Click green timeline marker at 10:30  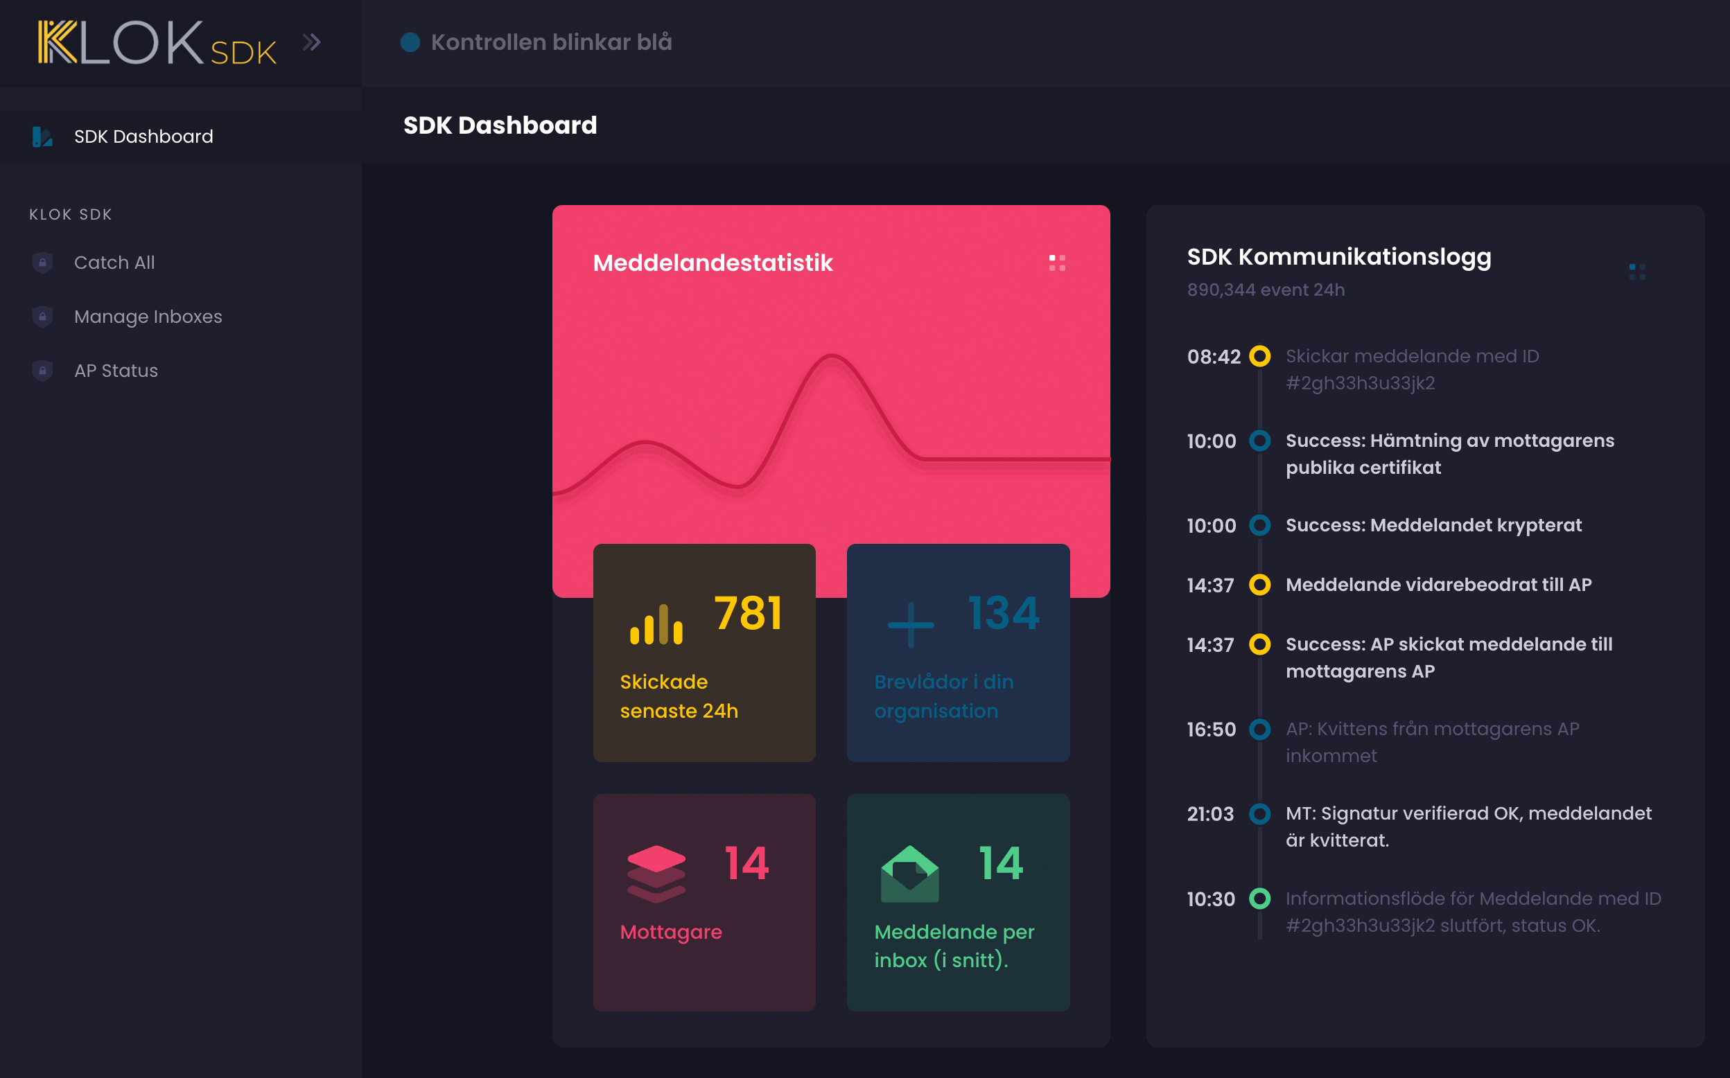pyautogui.click(x=1259, y=899)
